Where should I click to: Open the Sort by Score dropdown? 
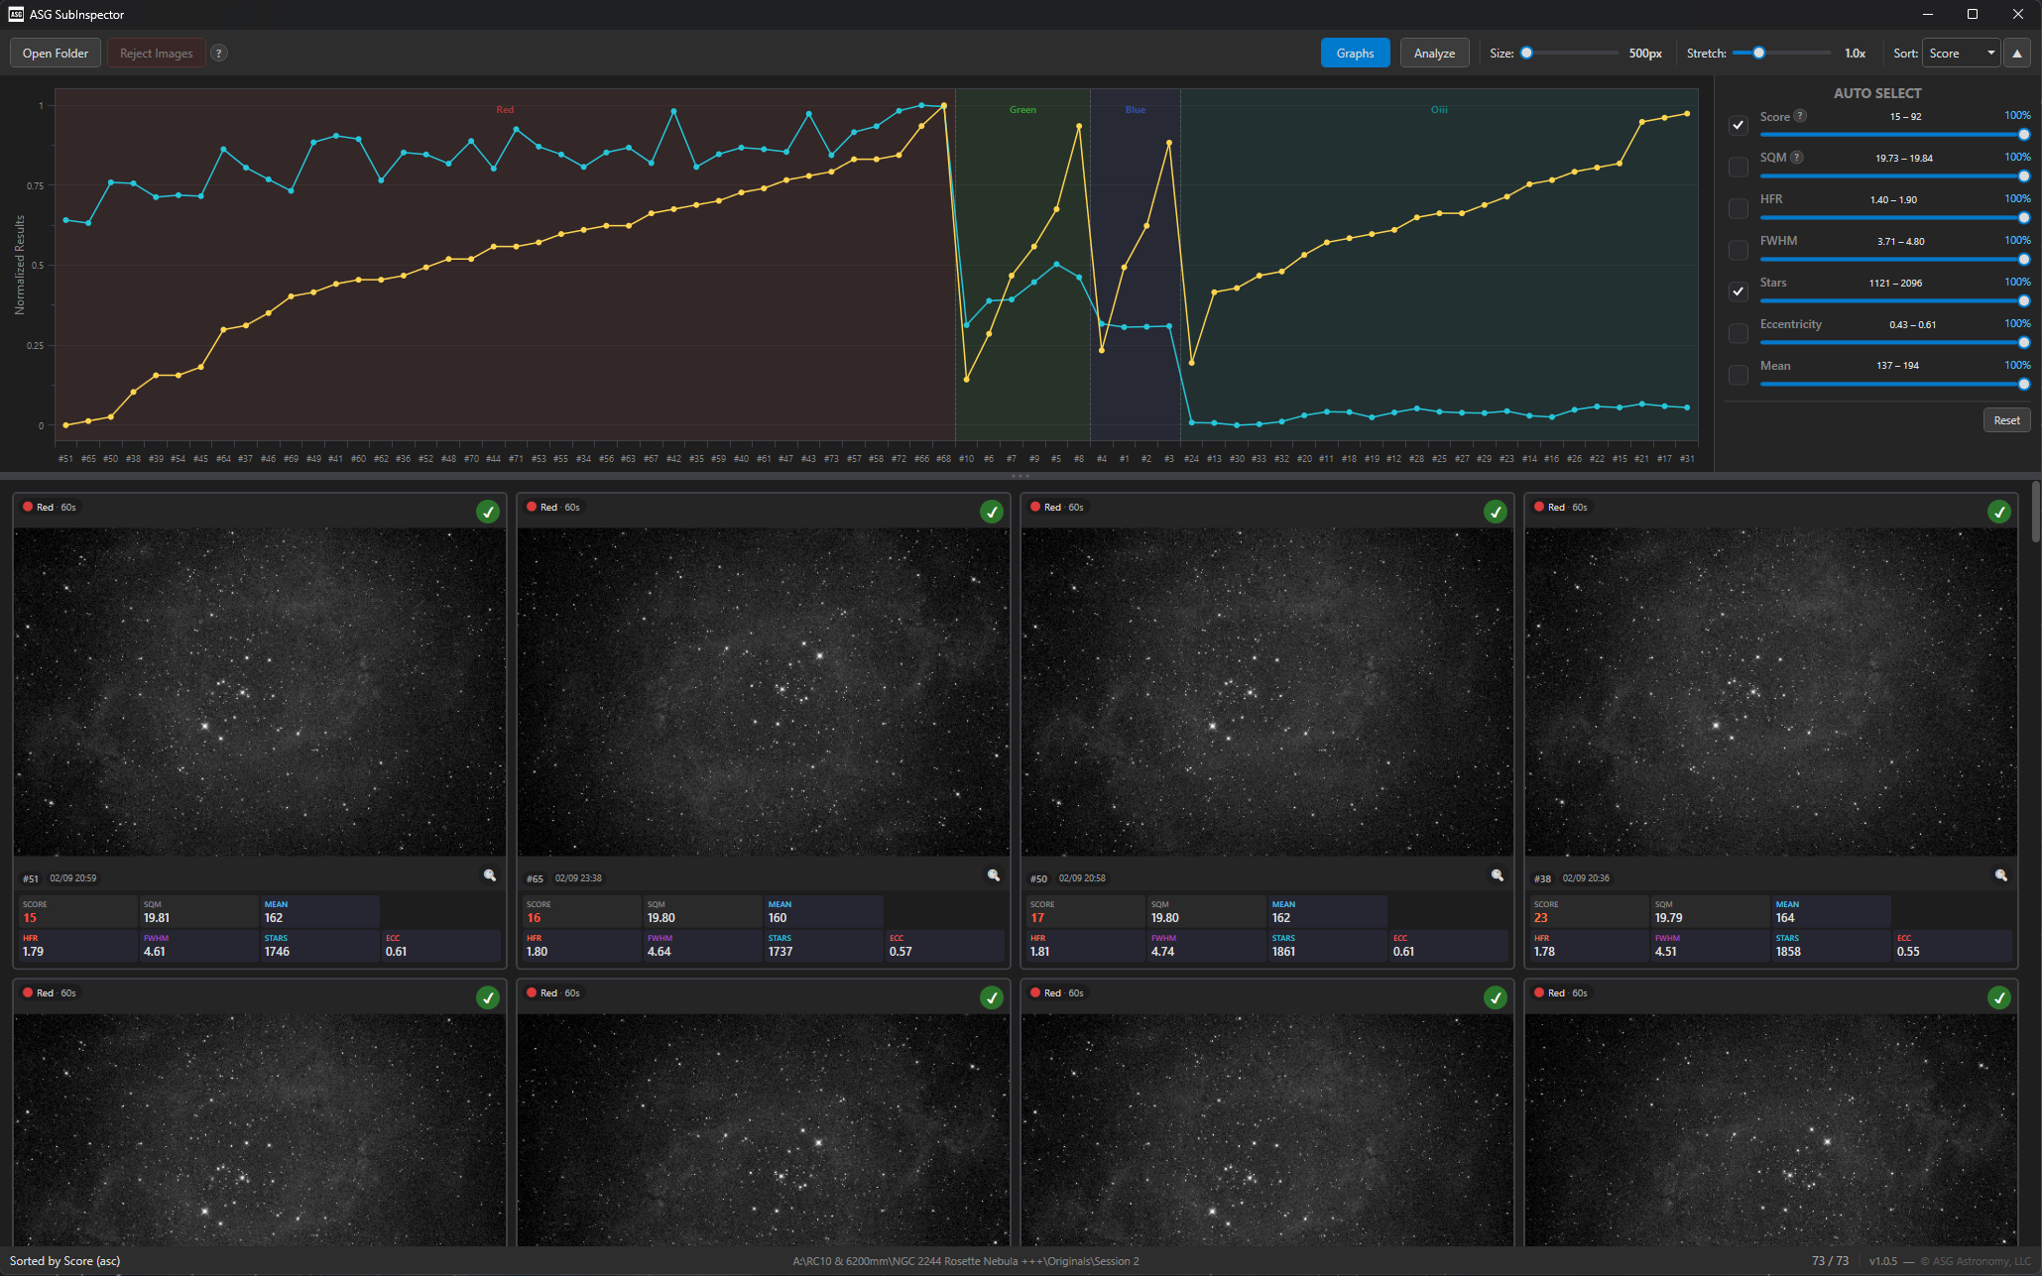[x=1961, y=54]
